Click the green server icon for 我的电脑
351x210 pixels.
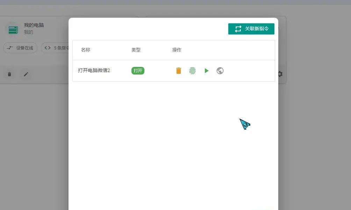tap(13, 30)
